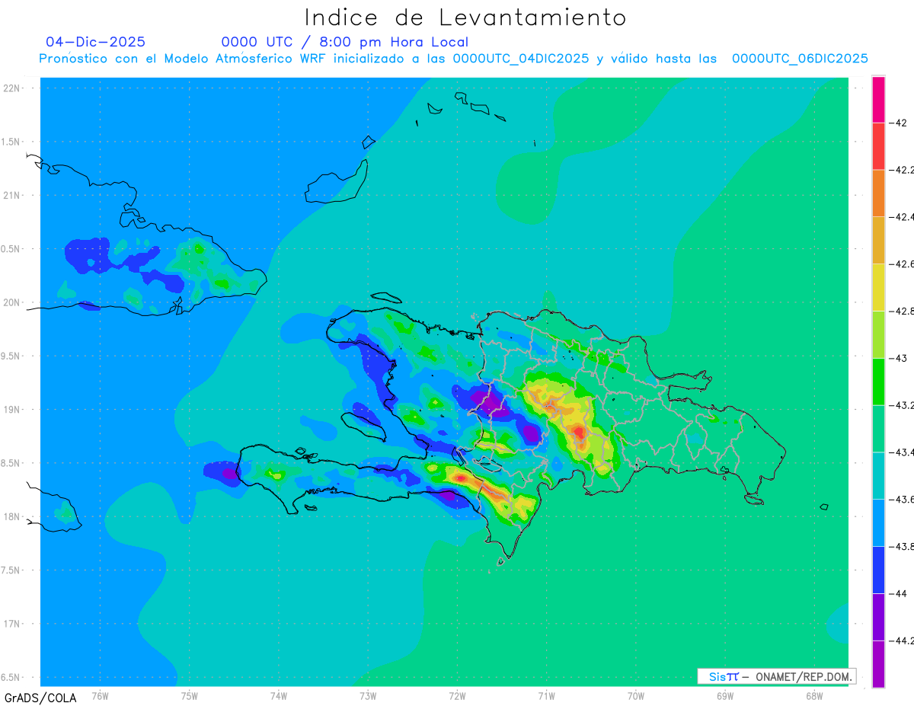Viewport: 914px width, 706px height.
Task: Click the '69W' longitude label
Action: 725,695
